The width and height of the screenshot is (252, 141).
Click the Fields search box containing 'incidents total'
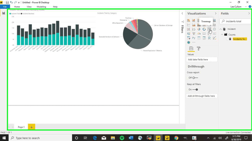pos(236,21)
